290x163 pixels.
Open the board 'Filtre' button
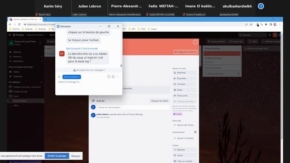[253, 42]
